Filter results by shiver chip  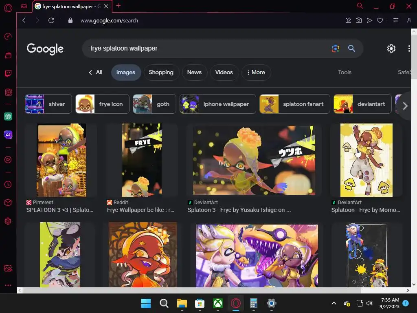coord(48,104)
